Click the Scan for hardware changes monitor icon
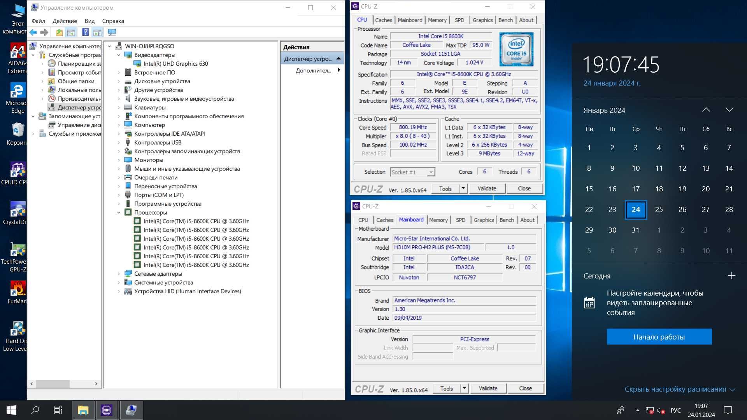 point(112,33)
